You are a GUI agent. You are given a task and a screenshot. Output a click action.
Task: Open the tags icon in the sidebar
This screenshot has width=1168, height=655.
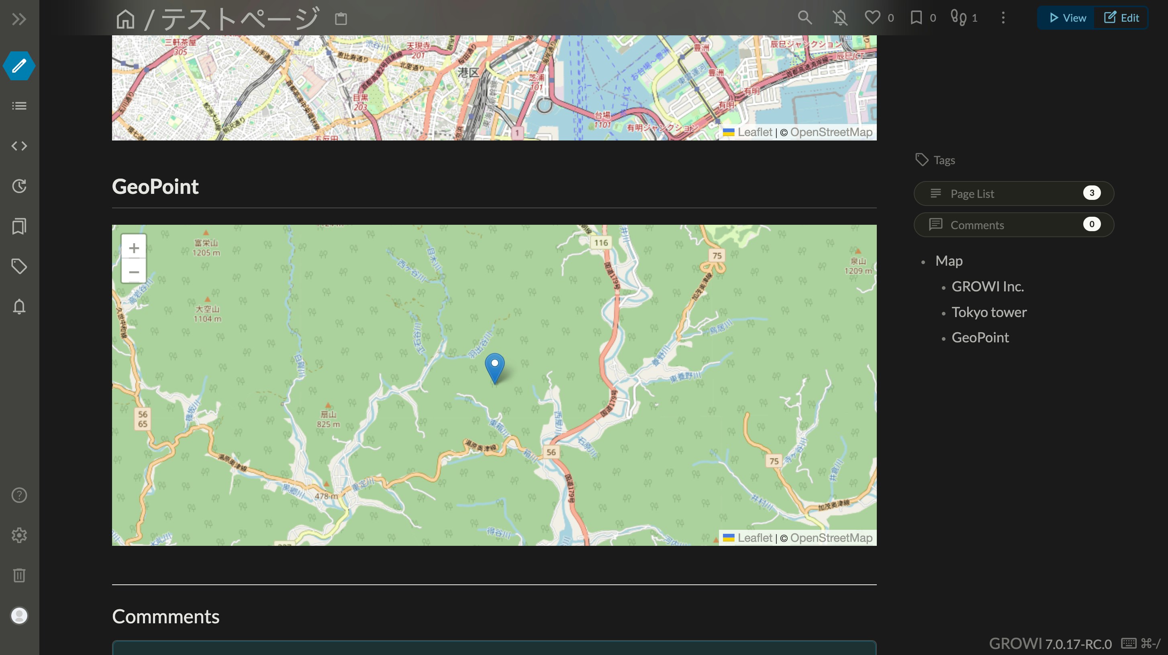[19, 266]
